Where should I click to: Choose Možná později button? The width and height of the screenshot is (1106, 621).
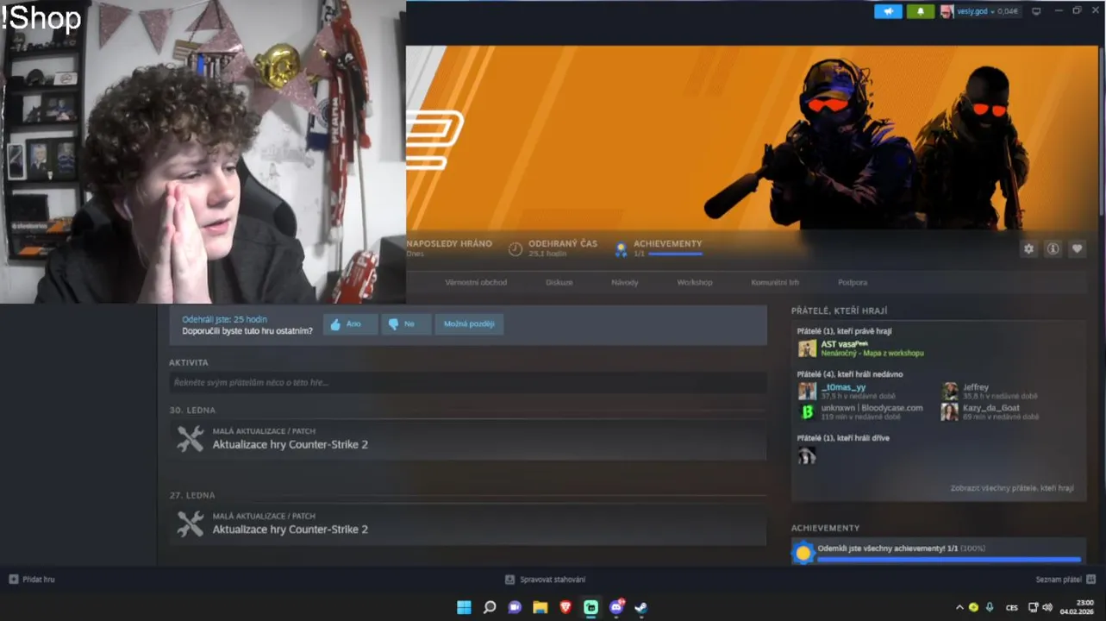[469, 324]
